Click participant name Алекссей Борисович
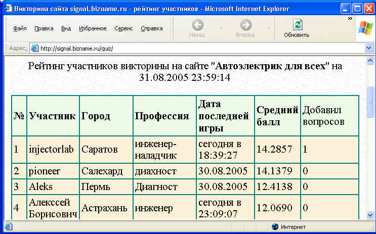The width and height of the screenshot is (376, 234). (x=53, y=208)
